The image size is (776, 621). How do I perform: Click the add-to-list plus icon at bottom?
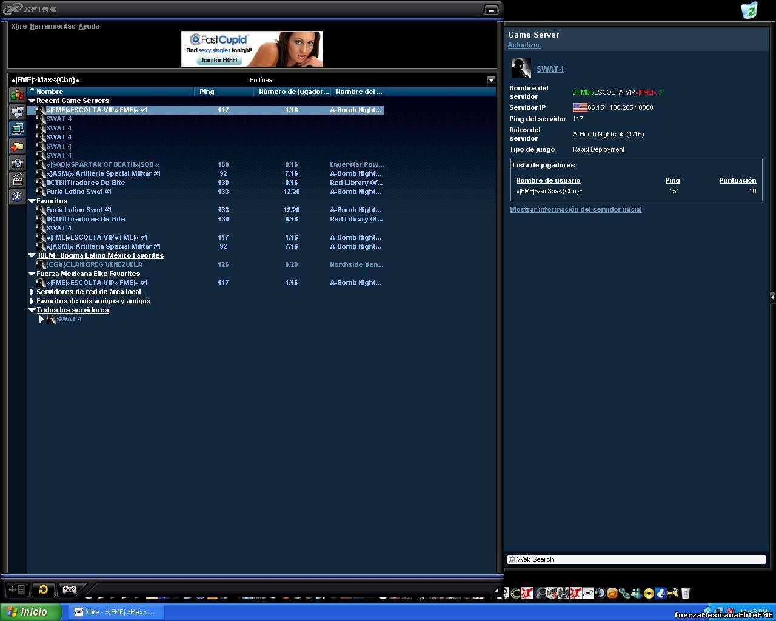[x=16, y=589]
